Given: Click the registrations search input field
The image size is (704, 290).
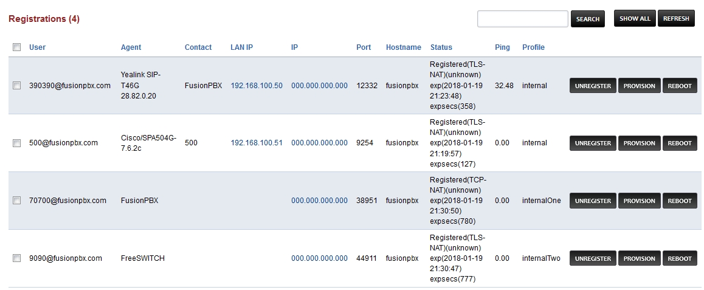Looking at the screenshot, I should (x=522, y=19).
